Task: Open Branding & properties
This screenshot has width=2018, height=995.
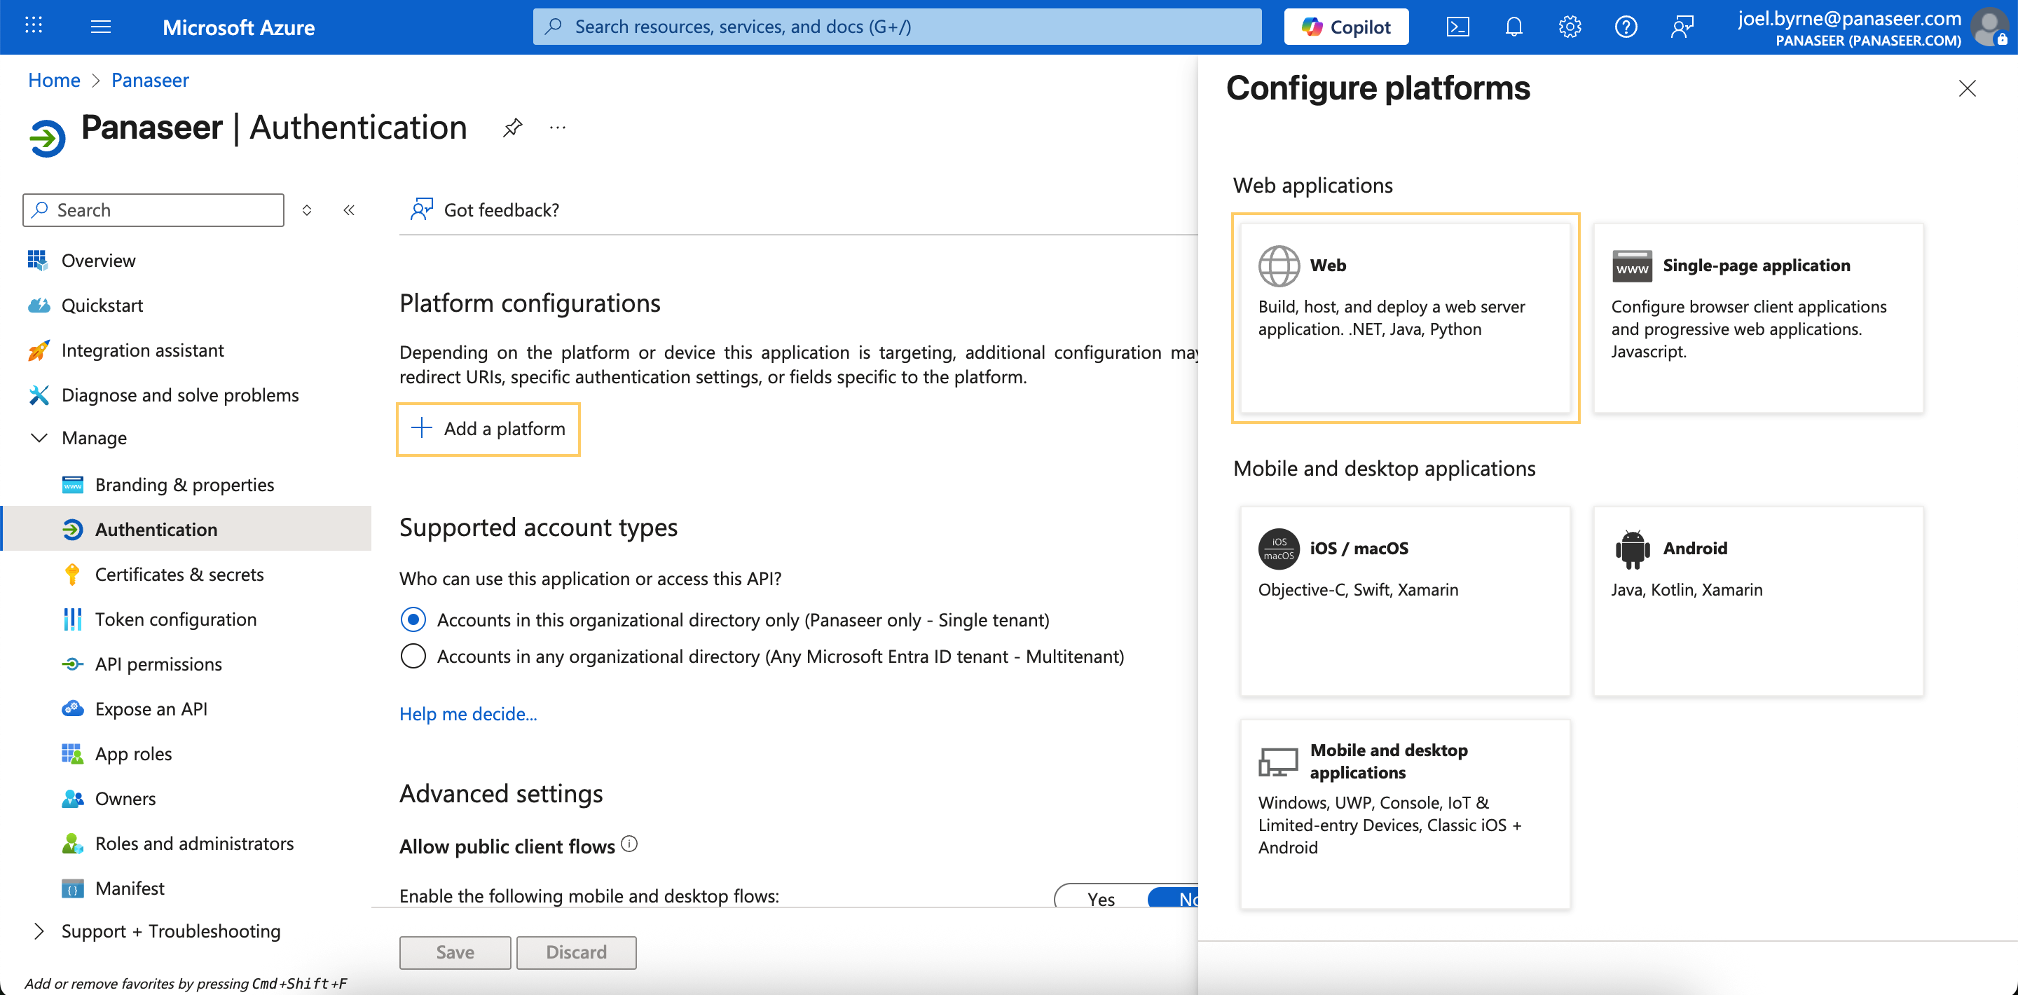Action: coord(184,485)
